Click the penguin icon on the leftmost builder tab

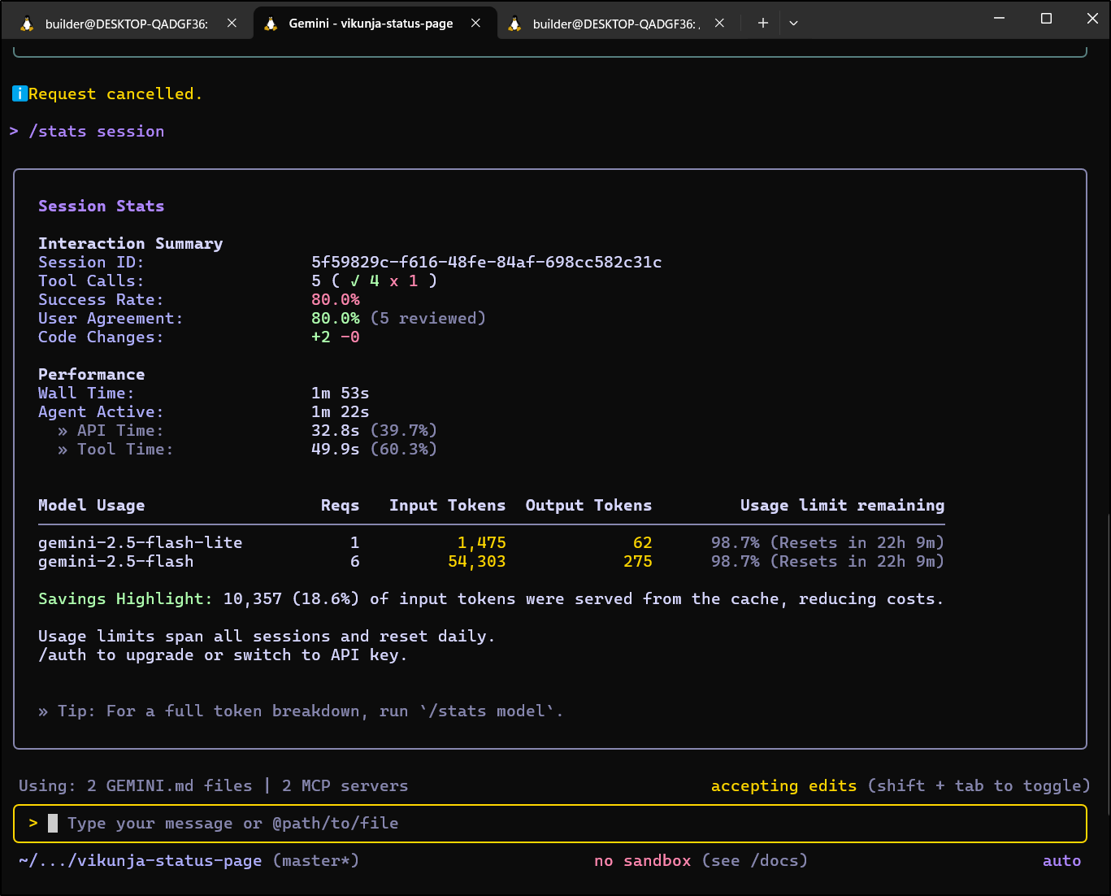28,24
